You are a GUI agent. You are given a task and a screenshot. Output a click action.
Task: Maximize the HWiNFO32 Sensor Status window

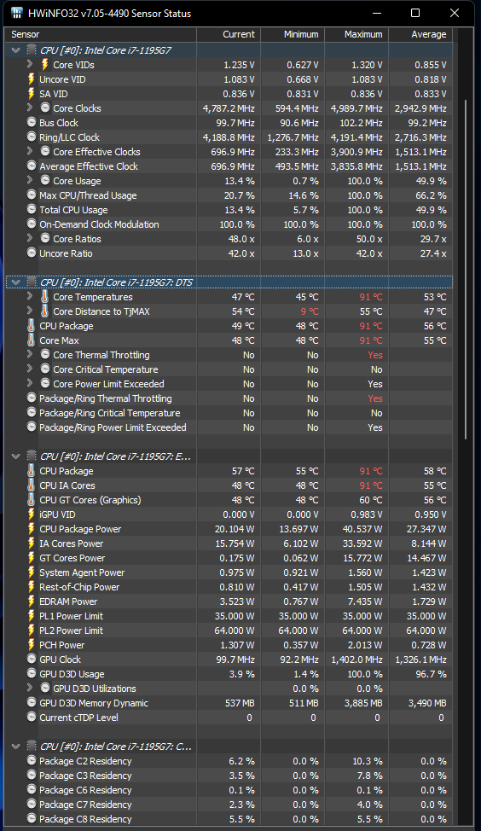[415, 13]
